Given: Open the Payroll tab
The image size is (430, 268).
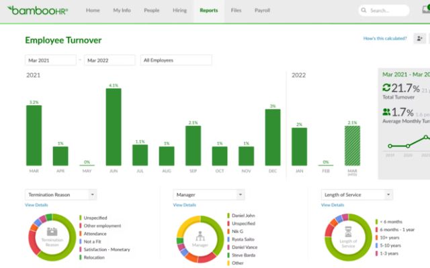Looking at the screenshot, I should point(263,11).
